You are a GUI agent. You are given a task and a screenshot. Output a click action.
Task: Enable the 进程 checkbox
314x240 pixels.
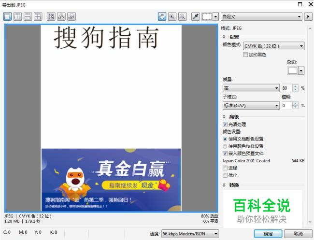coord(225,168)
